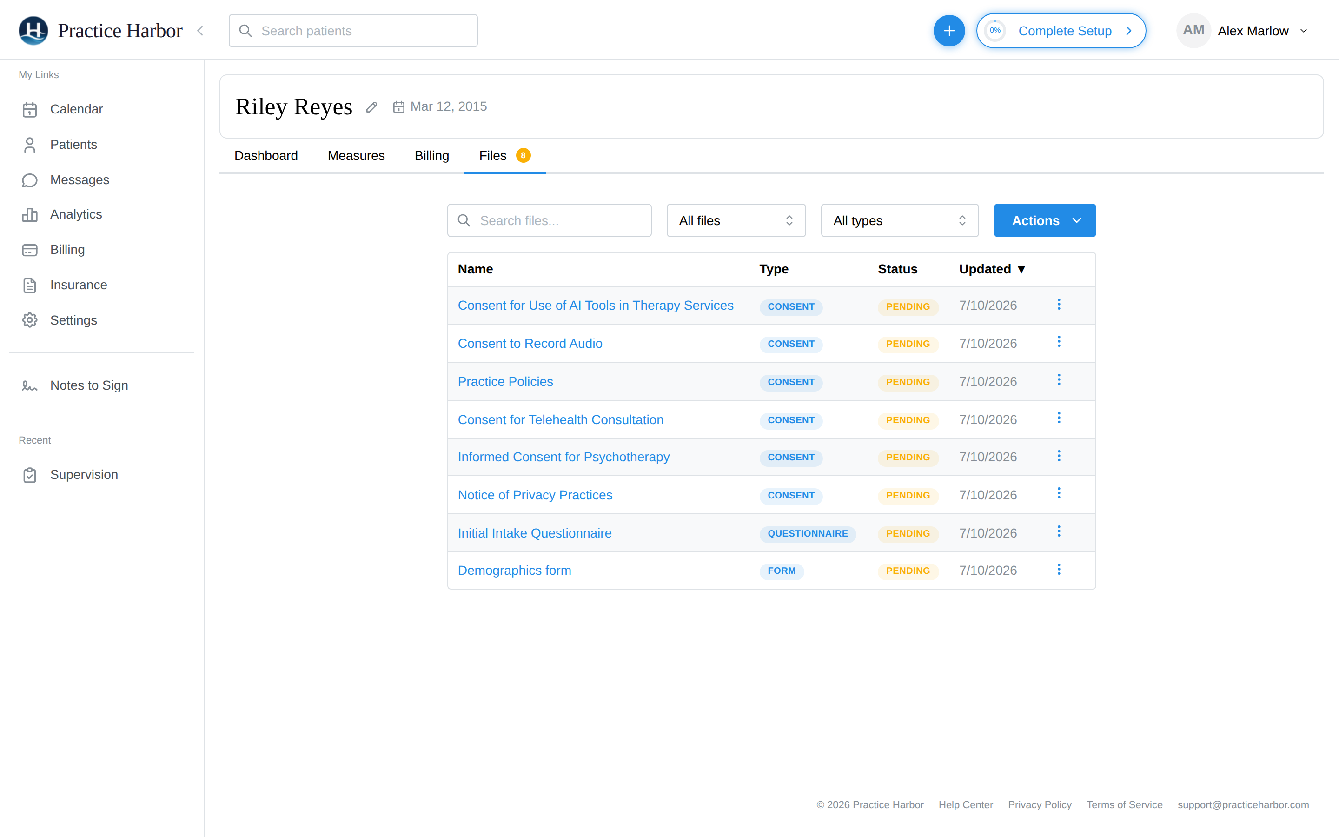Screen dimensions: 1339x837
Task: Open the All files dropdown
Action: [x=736, y=220]
